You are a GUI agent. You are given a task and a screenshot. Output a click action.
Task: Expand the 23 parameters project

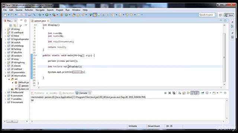click(6, 72)
